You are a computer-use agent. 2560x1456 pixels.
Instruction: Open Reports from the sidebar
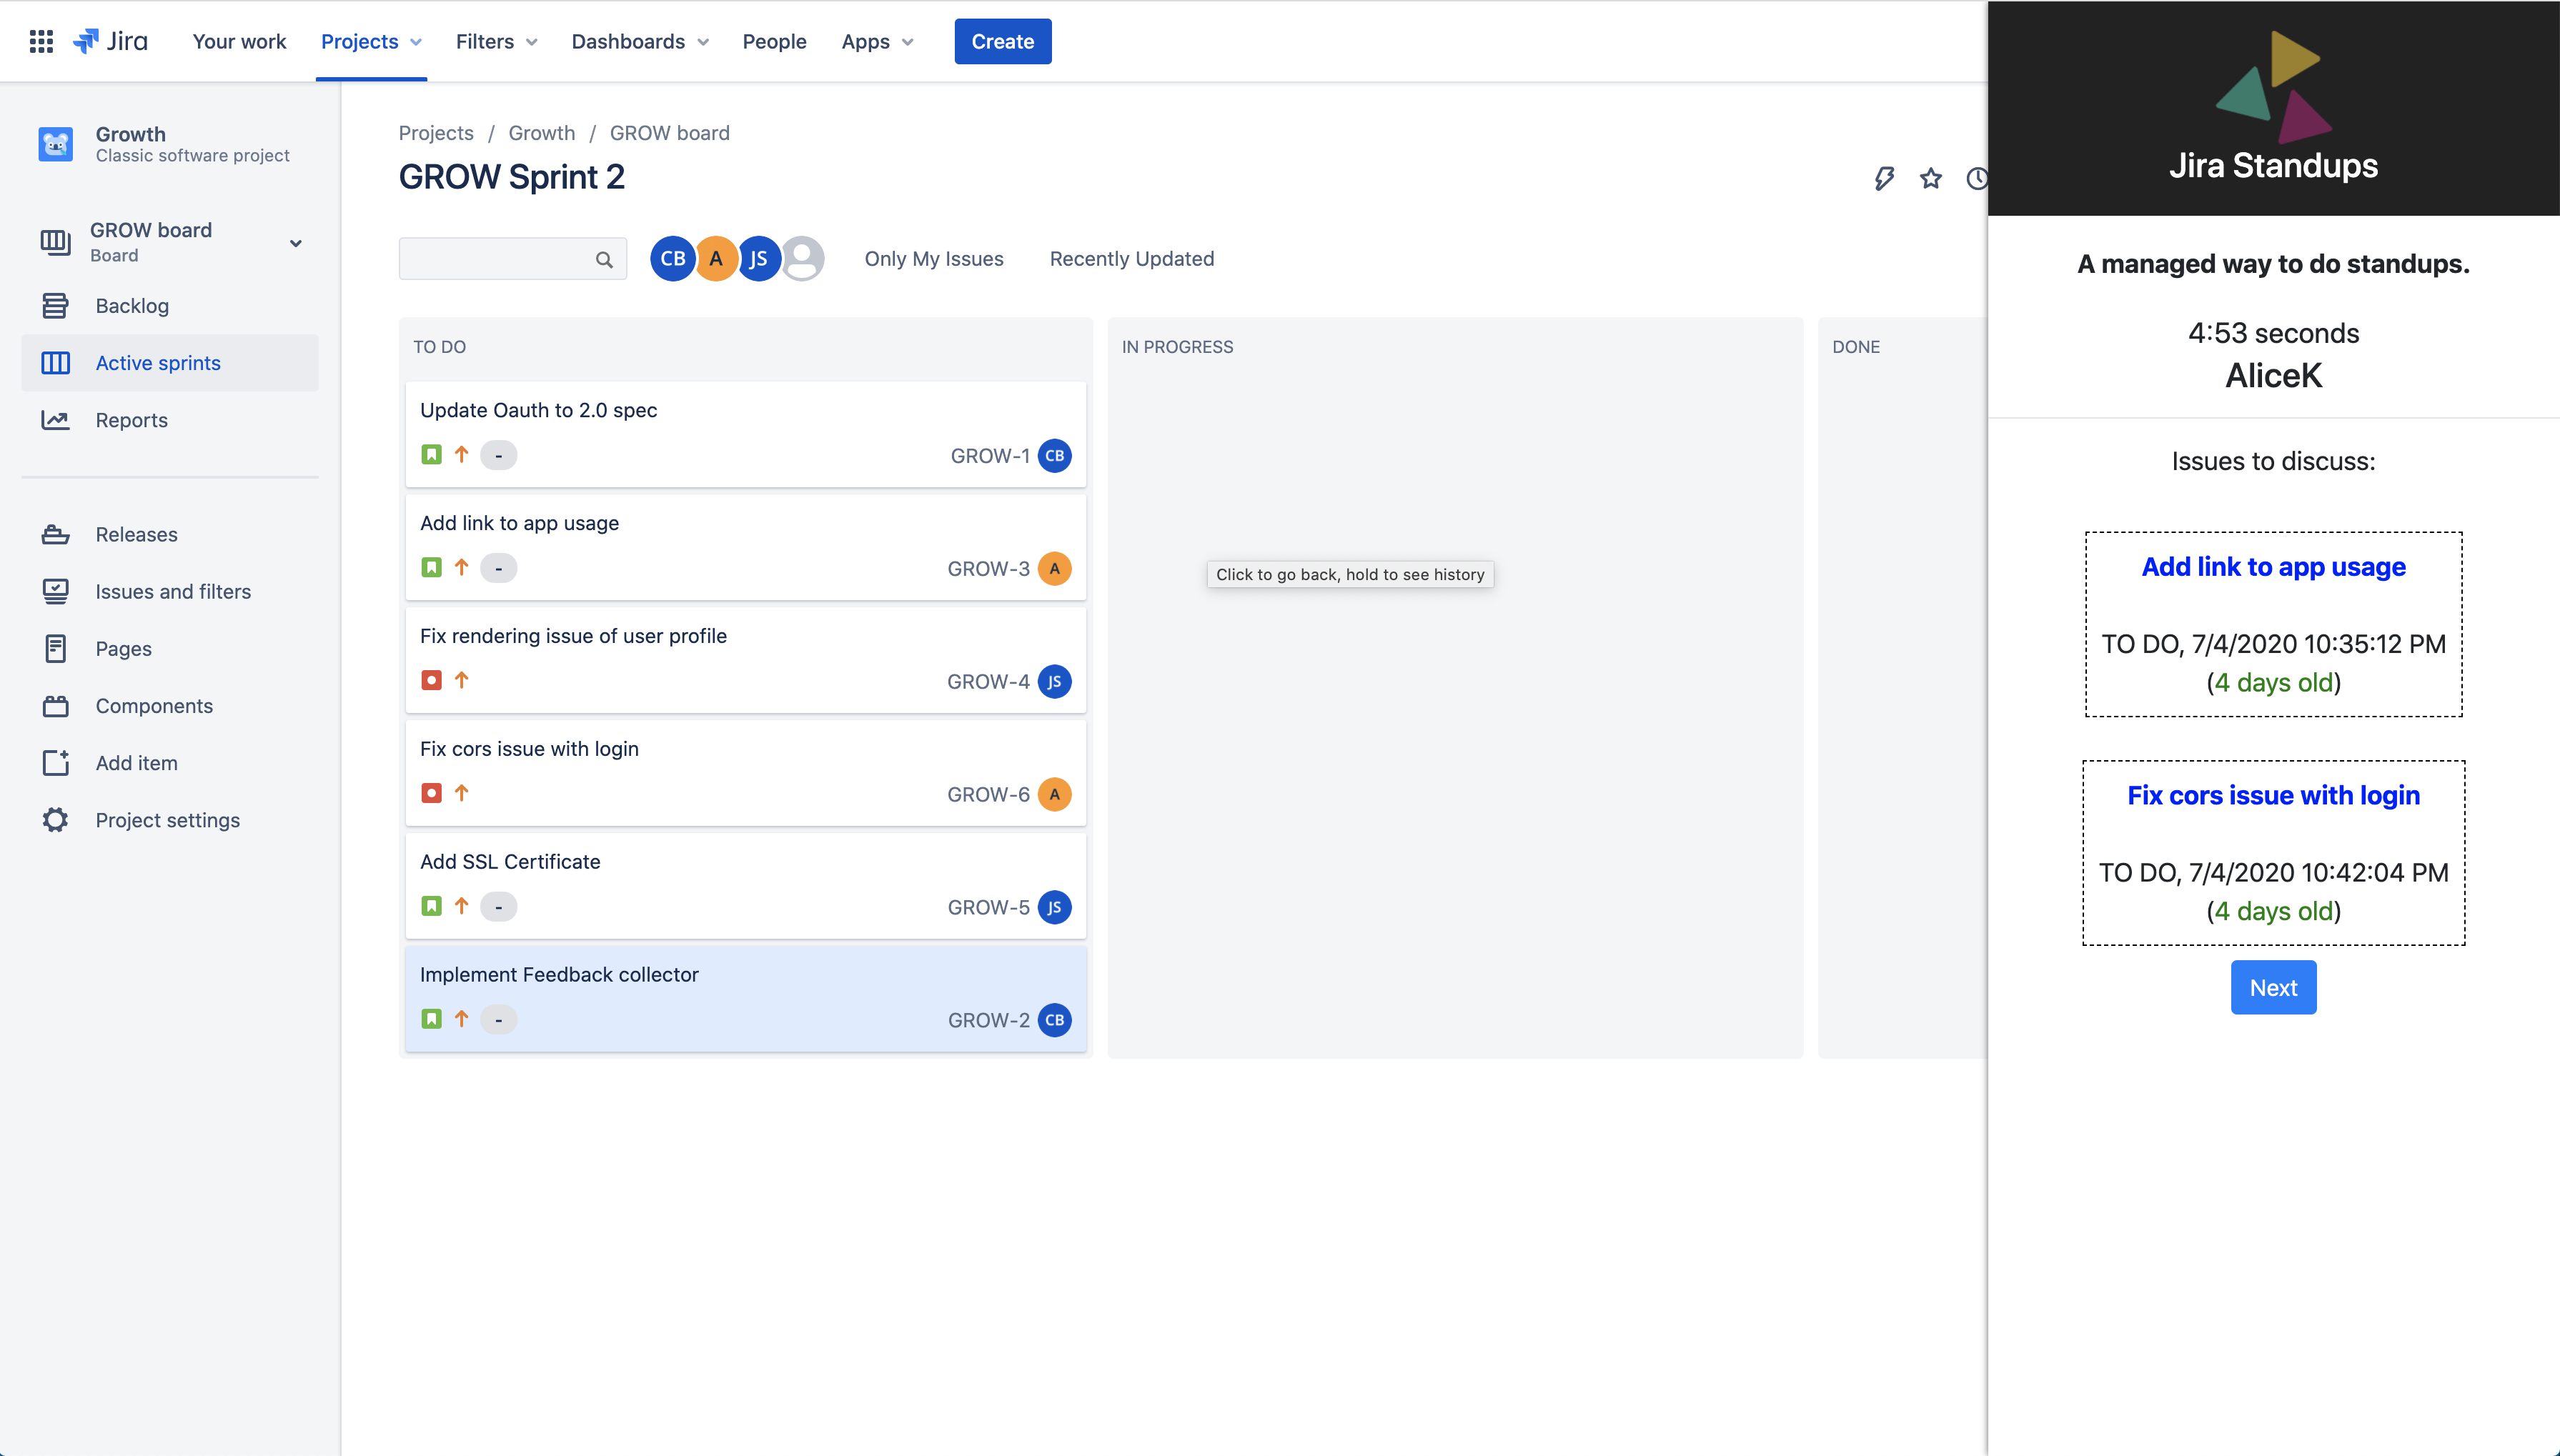[131, 420]
